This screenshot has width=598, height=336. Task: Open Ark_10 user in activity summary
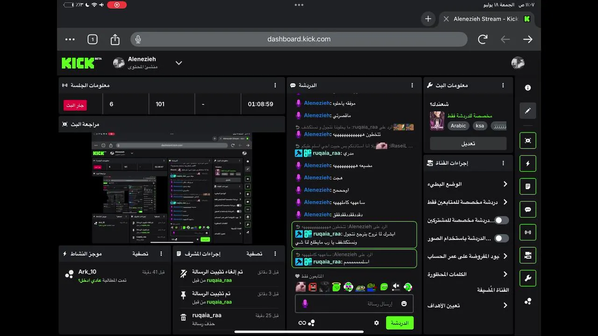point(87,272)
